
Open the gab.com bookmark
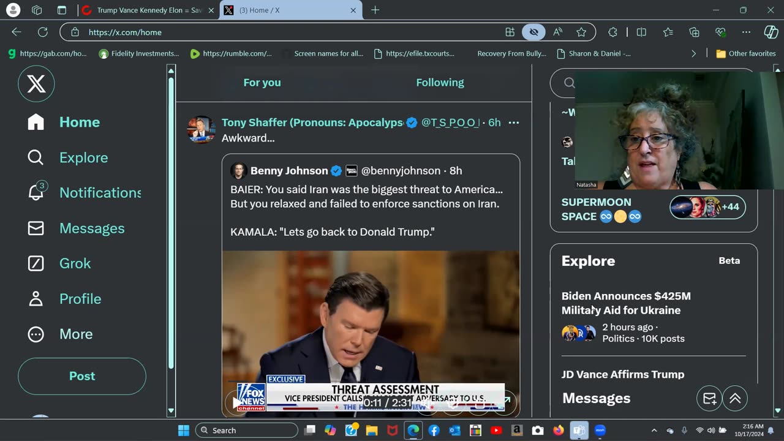coord(47,53)
